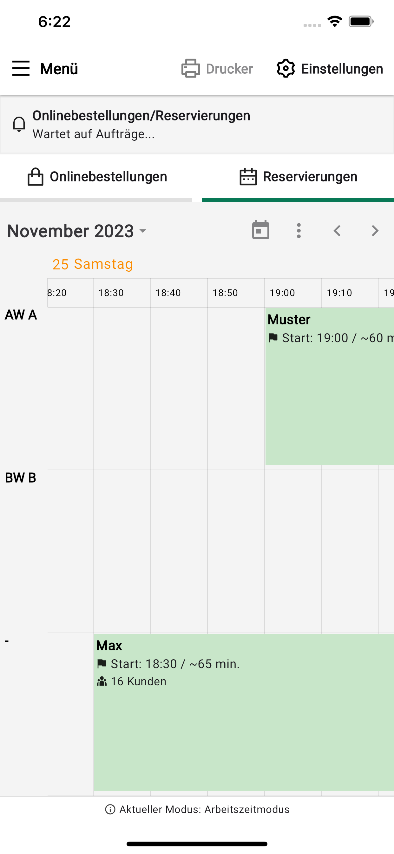Go to previous day with left chevron
Image resolution: width=394 pixels, height=854 pixels.
pos(337,230)
